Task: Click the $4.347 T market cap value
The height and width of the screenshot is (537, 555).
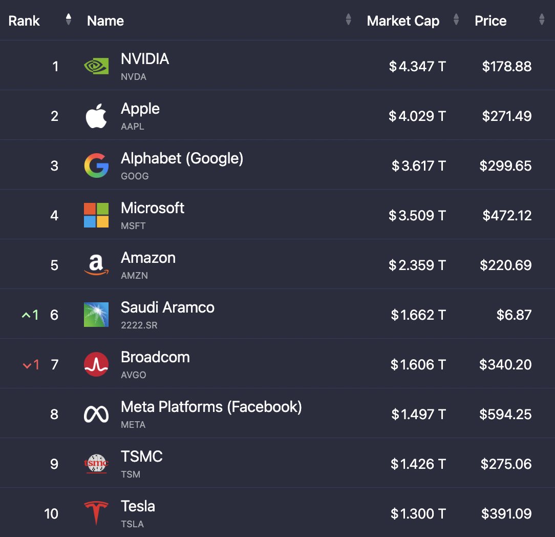Action: coord(417,66)
